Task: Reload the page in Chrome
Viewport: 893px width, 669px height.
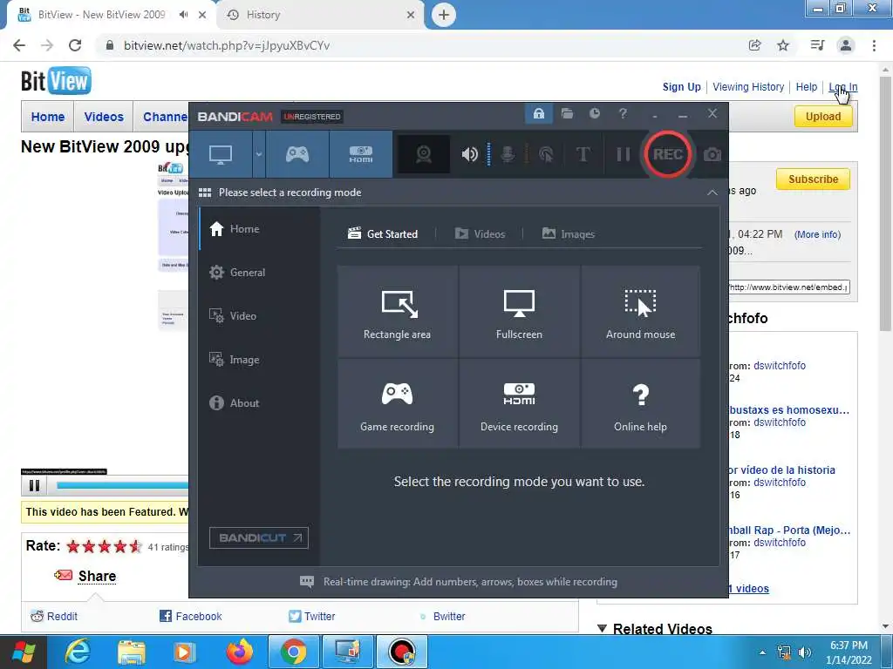Action: pyautogui.click(x=75, y=45)
